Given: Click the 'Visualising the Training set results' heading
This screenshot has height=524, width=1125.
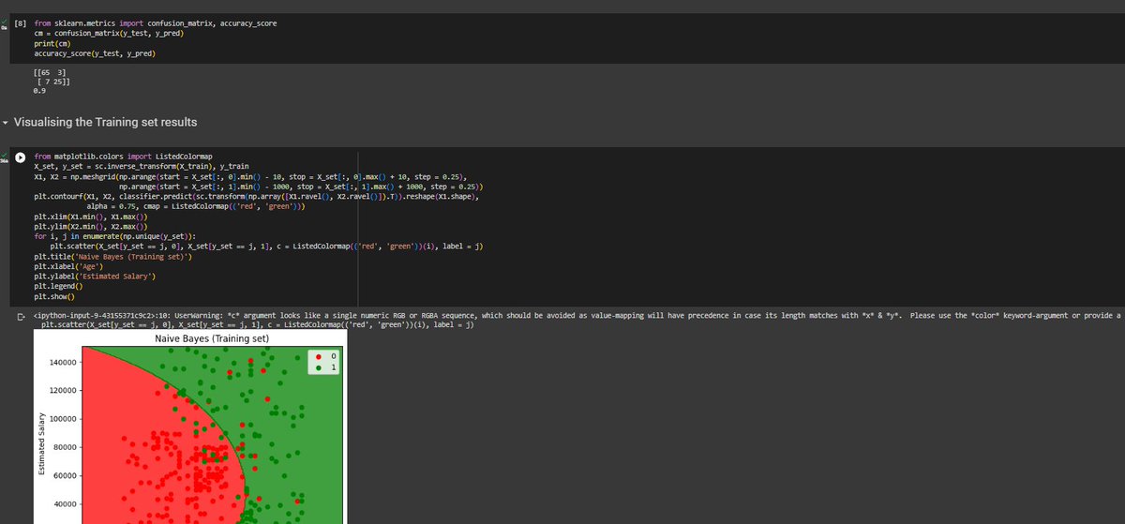Looking at the screenshot, I should point(105,123).
